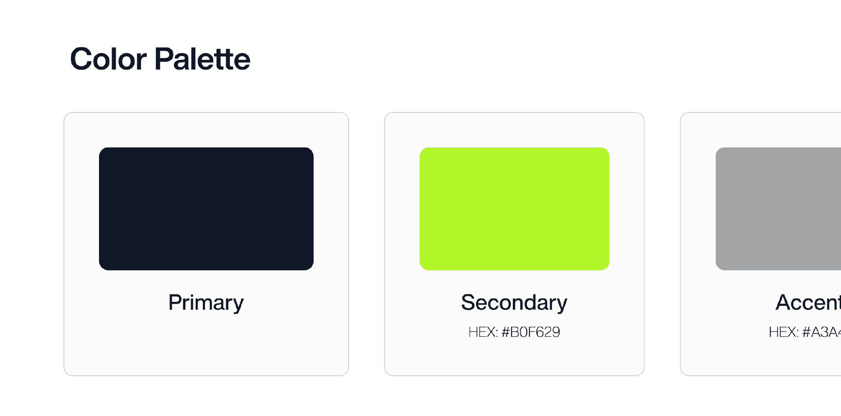Click Secondary card padding below its hex code
Viewport: 841px width, 416px height.
514,357
